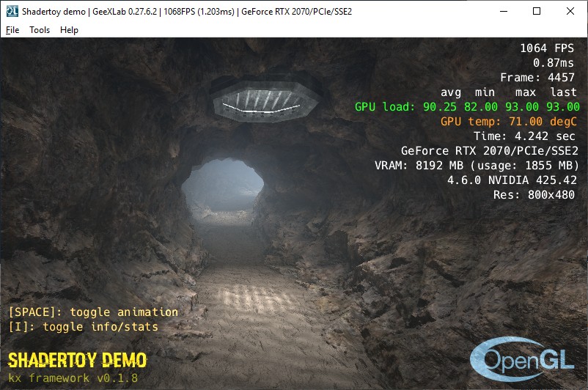Maximize the Shadertoy demo window
The height and width of the screenshot is (390, 588).
pos(537,11)
